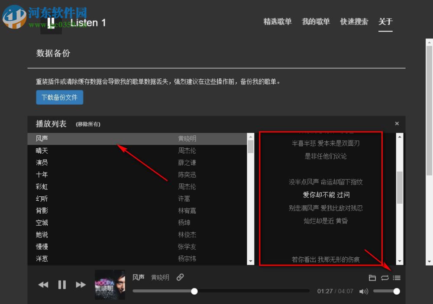This screenshot has width=433, height=304.
Task: Click the next track icon
Action: [x=81, y=285]
